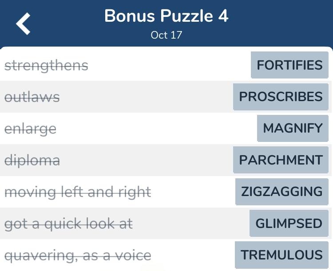The width and height of the screenshot is (333, 271).
Task: Tap the crossed-out clue 'enlarge'
Action: (x=30, y=129)
